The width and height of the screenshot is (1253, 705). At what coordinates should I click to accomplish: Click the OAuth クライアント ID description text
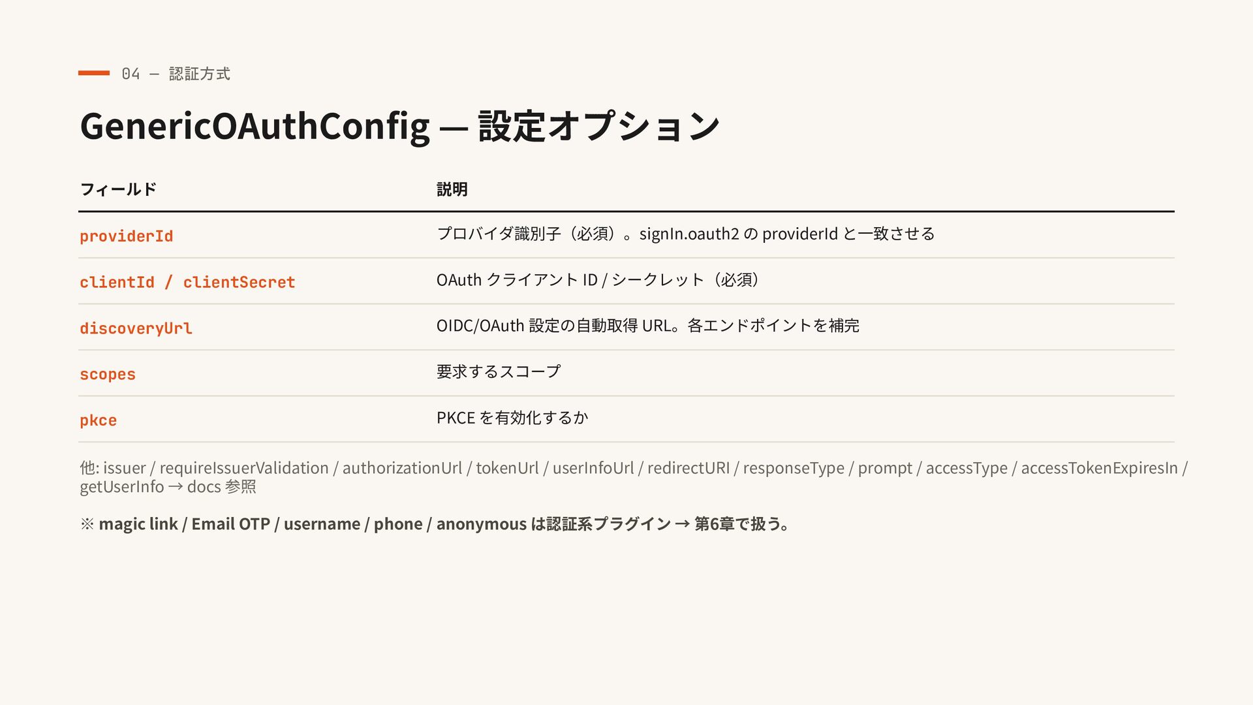pyautogui.click(x=598, y=280)
